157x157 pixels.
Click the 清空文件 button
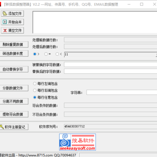tap(13, 31)
